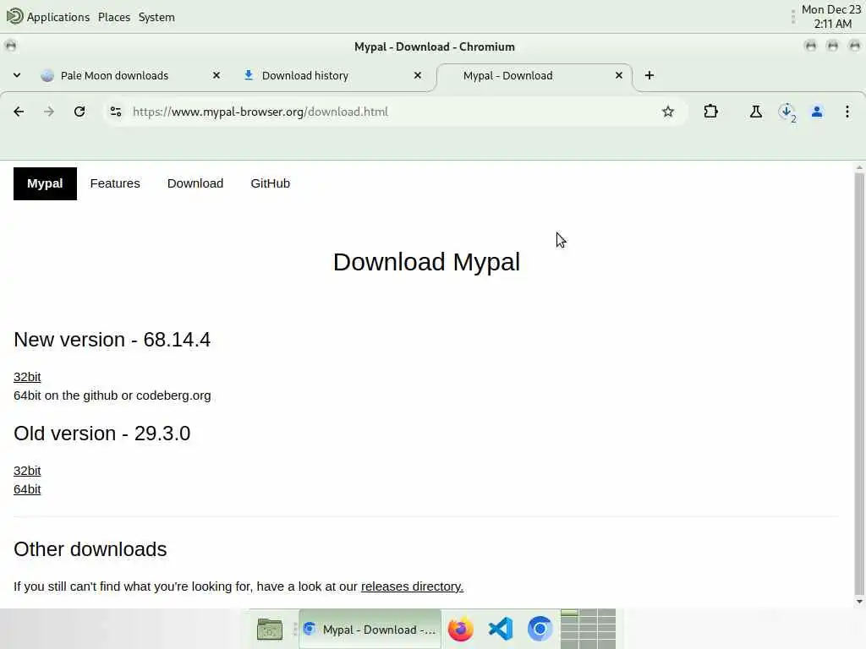866x649 pixels.
Task: Open the Features navigation link
Action: [115, 183]
